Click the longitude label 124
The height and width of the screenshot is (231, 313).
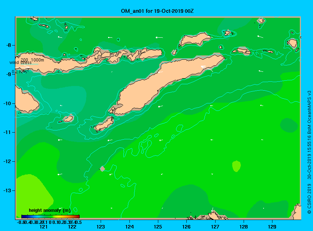click(129, 227)
